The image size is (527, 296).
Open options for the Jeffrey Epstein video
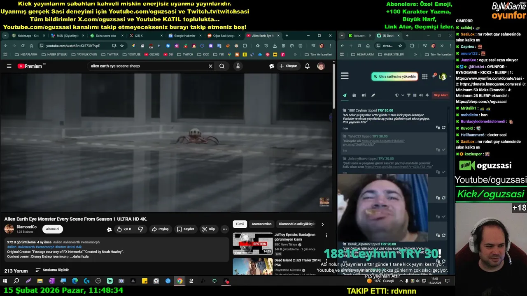point(326,236)
